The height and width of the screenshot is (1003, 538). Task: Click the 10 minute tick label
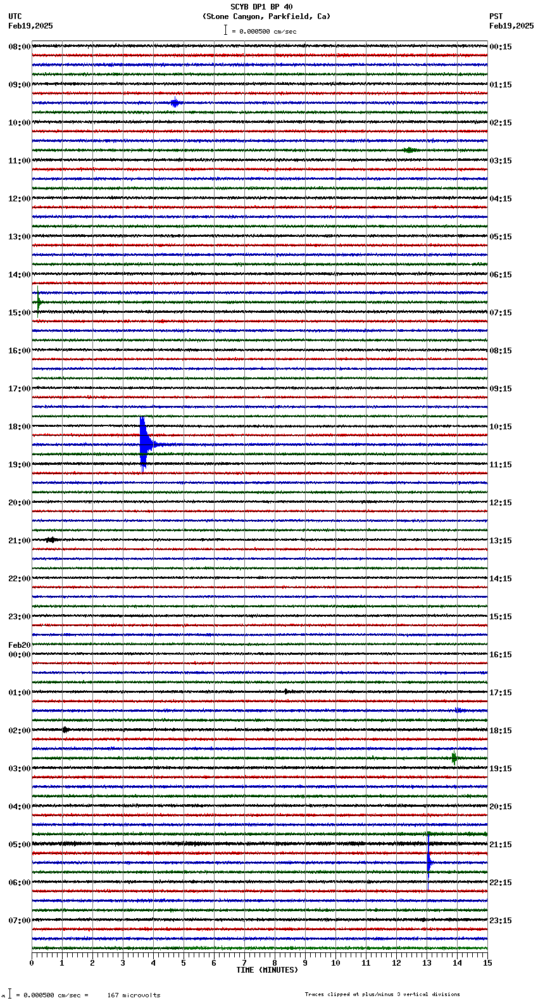(335, 963)
